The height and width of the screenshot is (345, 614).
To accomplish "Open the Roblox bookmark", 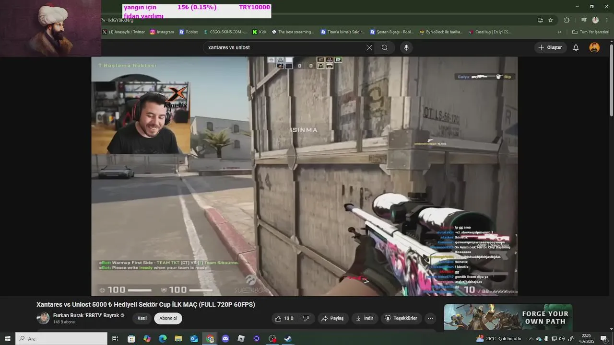I will tap(189, 32).
